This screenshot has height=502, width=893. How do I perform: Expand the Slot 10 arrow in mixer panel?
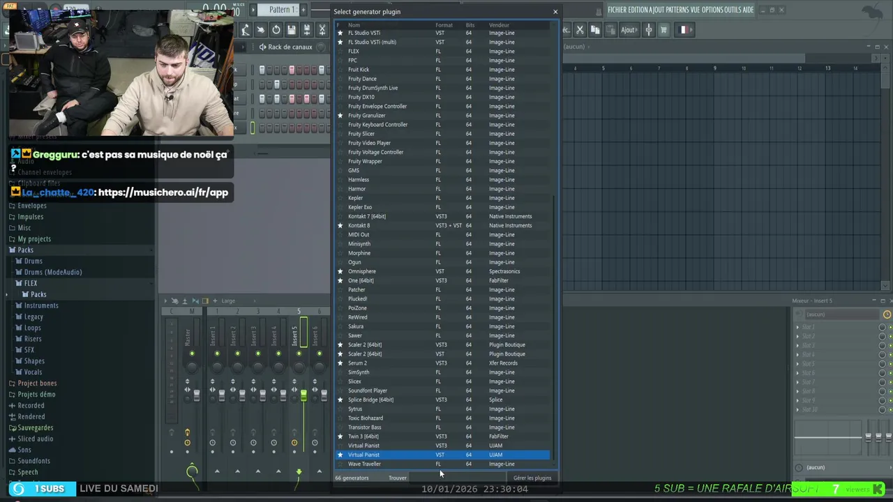pos(798,409)
